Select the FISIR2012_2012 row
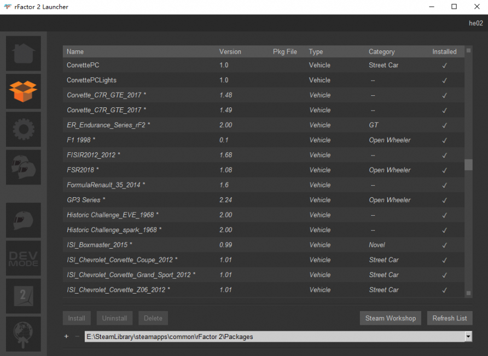 click(x=264, y=155)
